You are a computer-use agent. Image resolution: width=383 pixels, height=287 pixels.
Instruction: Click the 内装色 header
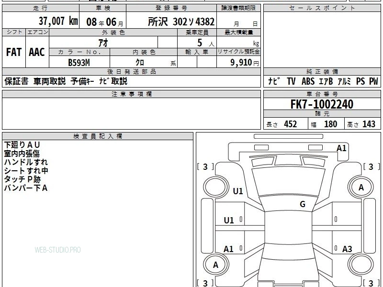(x=144, y=52)
